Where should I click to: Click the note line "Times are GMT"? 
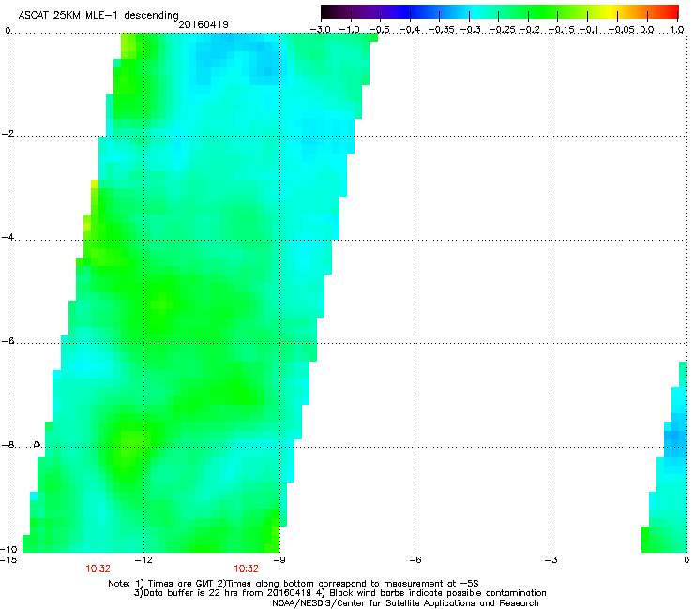click(293, 584)
